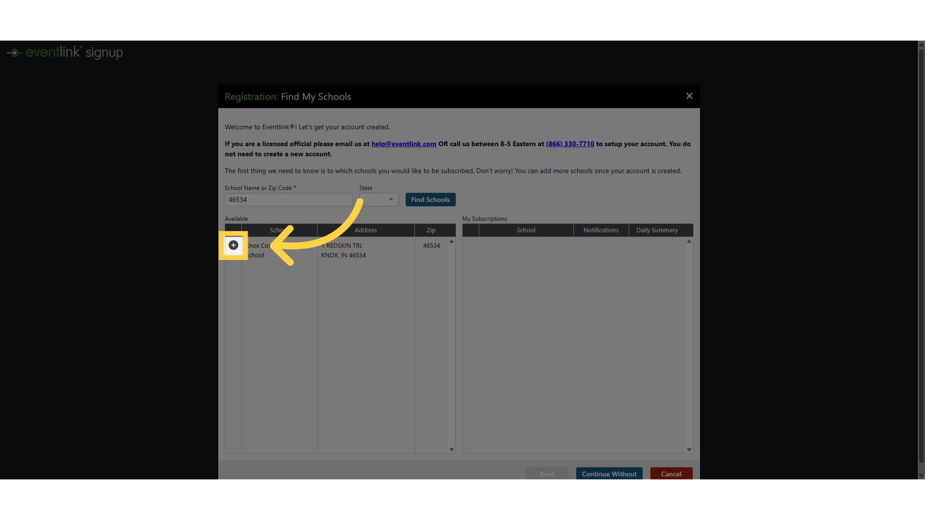The width and height of the screenshot is (925, 520).
Task: Select the Notifications column header
Action: tap(601, 230)
